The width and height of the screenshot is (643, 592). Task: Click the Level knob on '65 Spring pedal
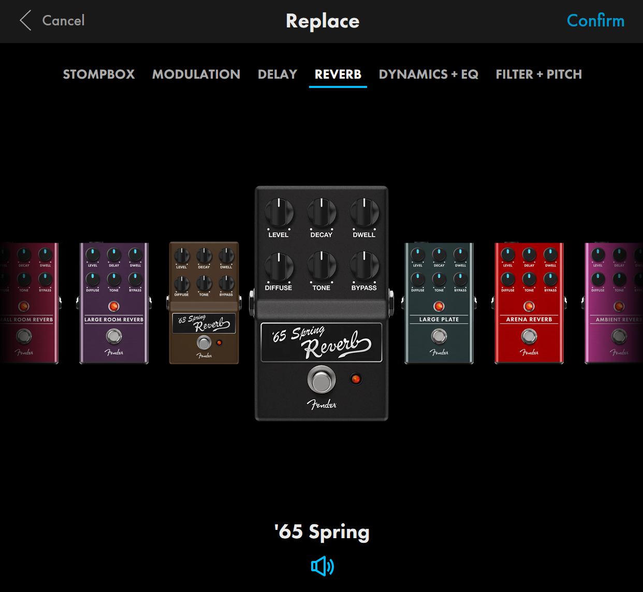(x=279, y=212)
